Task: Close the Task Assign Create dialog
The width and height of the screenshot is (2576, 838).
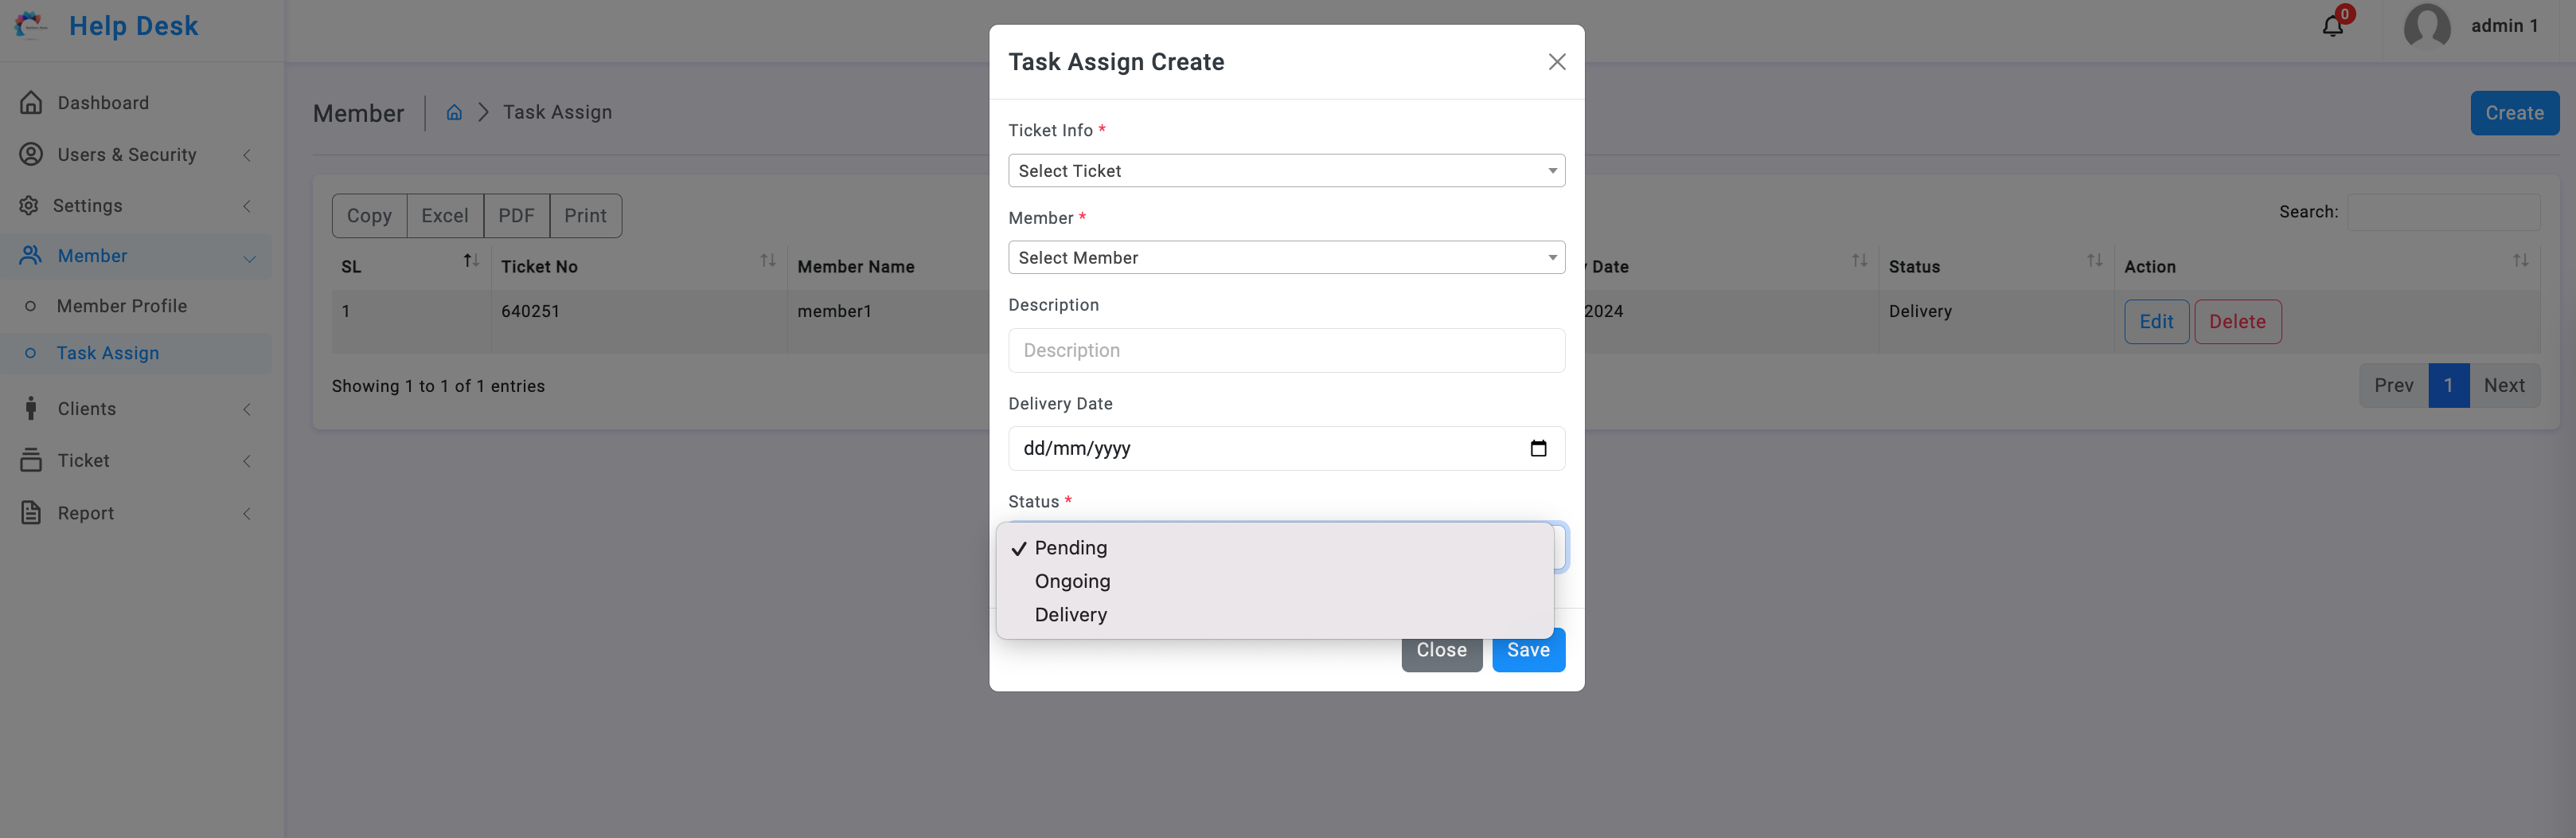Action: pos(1556,62)
